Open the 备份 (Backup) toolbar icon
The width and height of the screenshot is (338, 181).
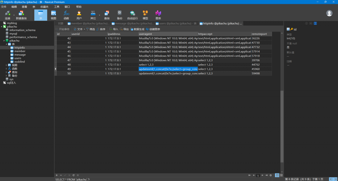[119, 15]
